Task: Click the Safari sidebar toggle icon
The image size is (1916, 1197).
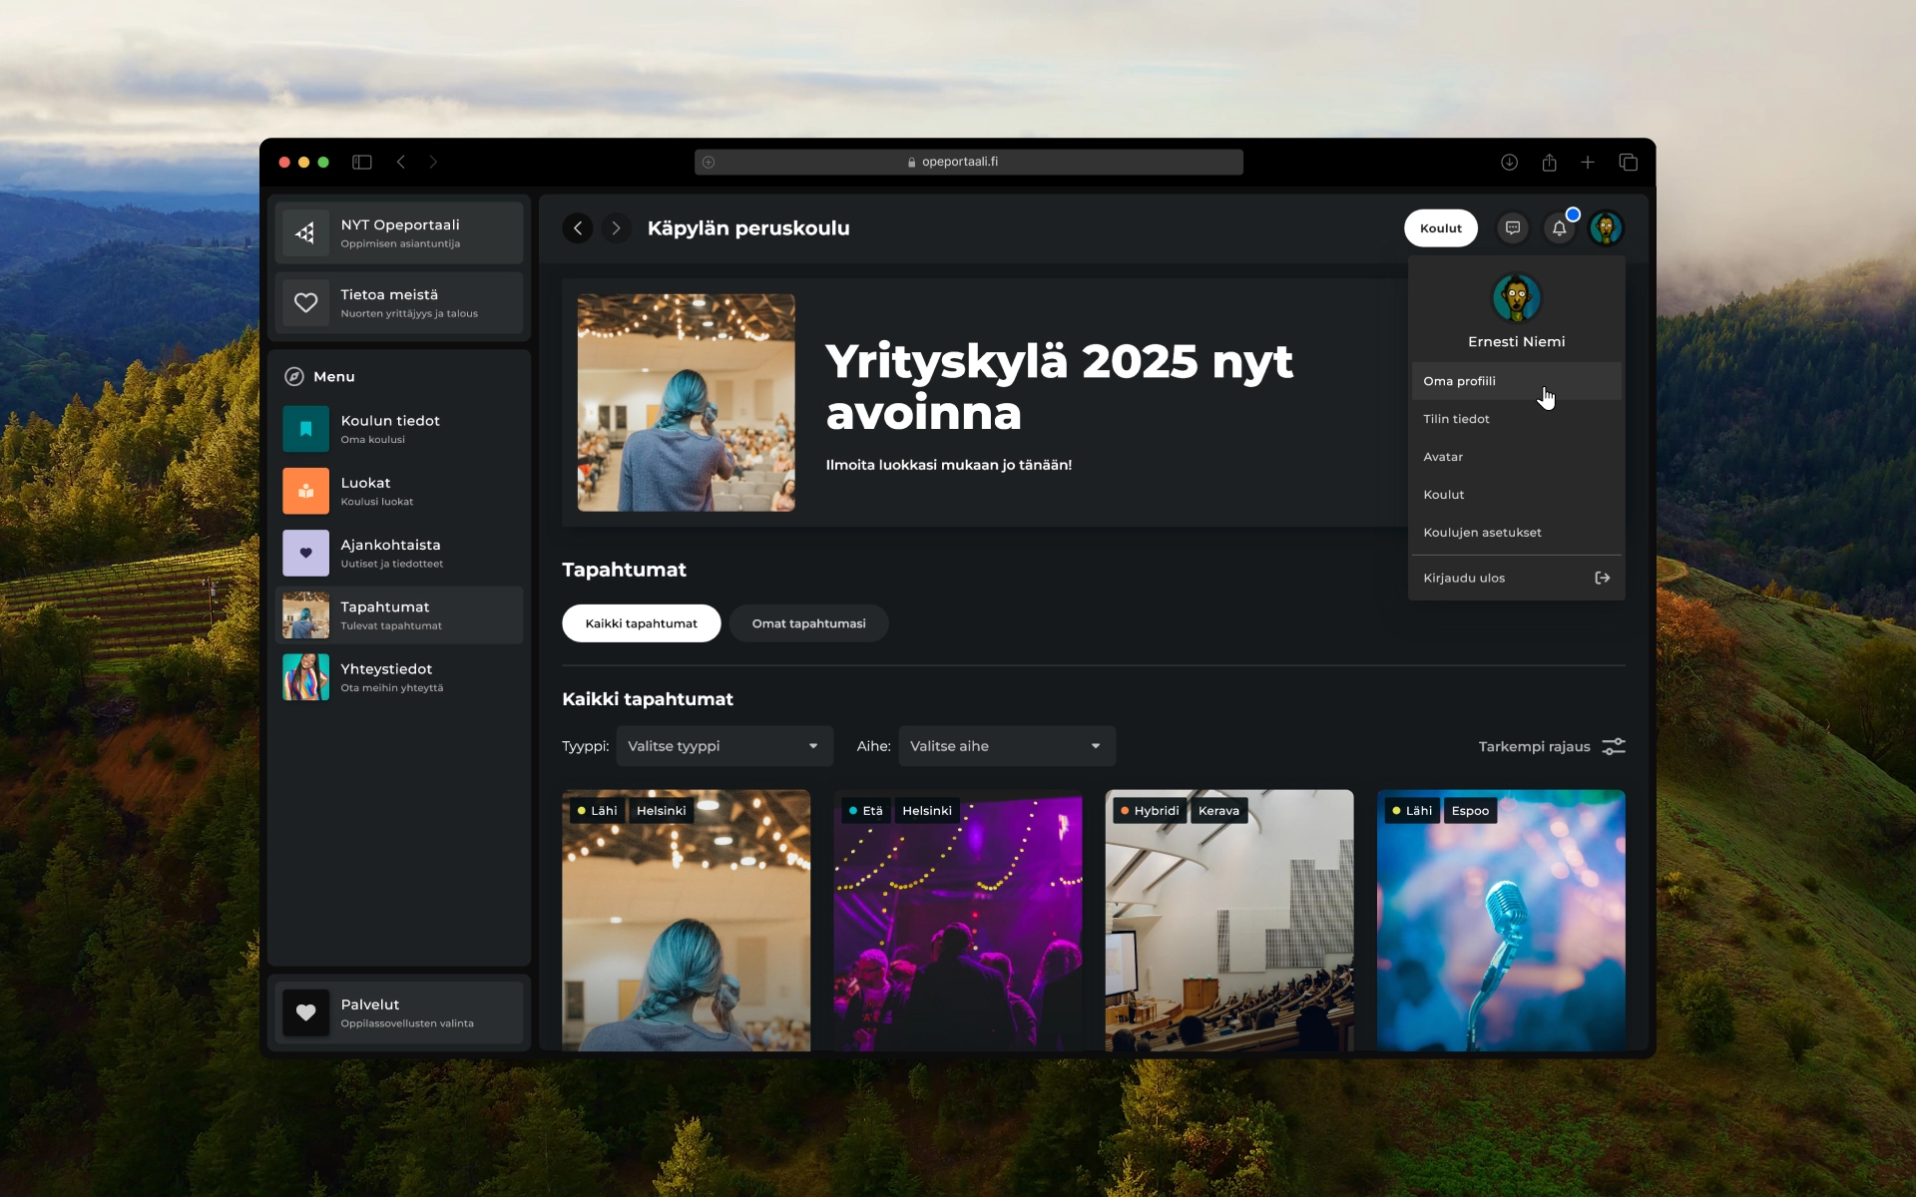Action: (x=362, y=162)
